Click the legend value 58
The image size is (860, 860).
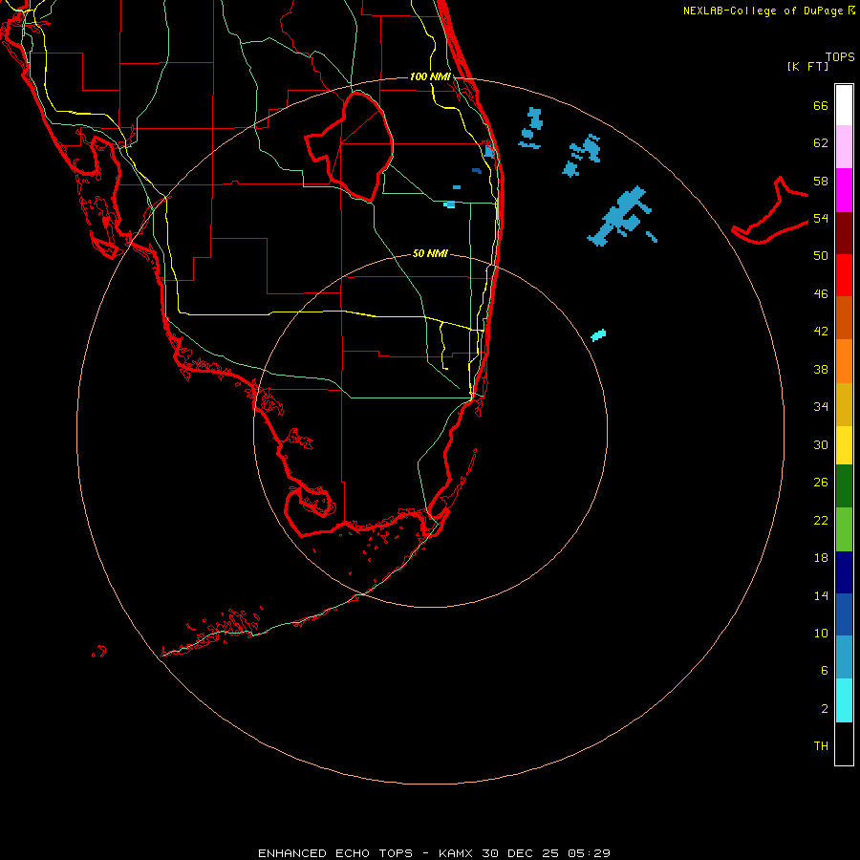821,181
